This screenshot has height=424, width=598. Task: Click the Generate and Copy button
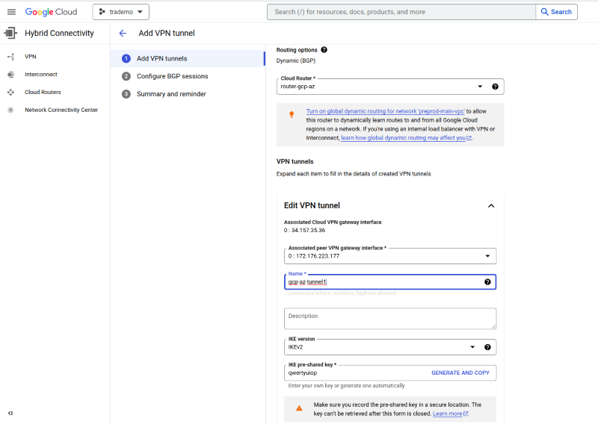[460, 372]
